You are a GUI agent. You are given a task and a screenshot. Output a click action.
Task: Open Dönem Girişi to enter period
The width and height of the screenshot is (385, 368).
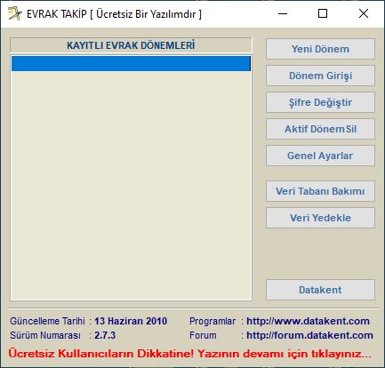320,76
